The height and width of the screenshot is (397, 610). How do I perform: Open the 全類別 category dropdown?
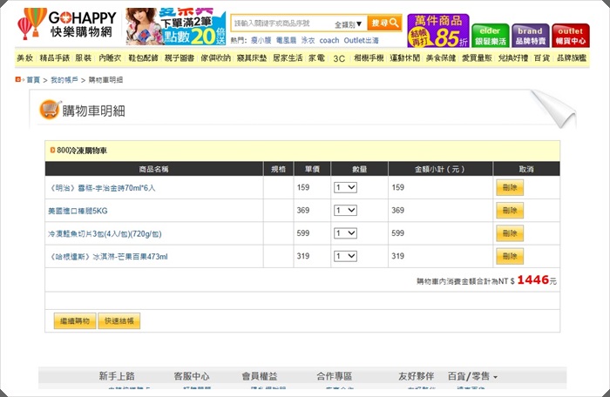coord(348,24)
